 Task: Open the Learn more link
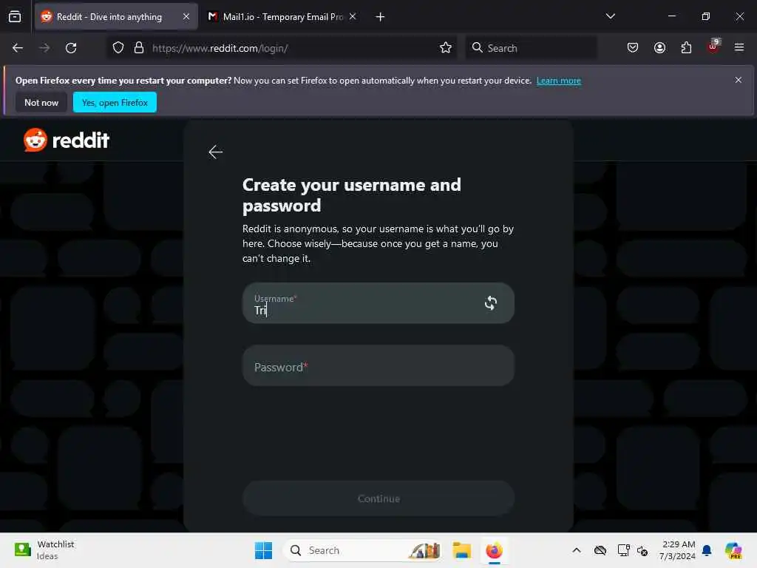(x=559, y=81)
